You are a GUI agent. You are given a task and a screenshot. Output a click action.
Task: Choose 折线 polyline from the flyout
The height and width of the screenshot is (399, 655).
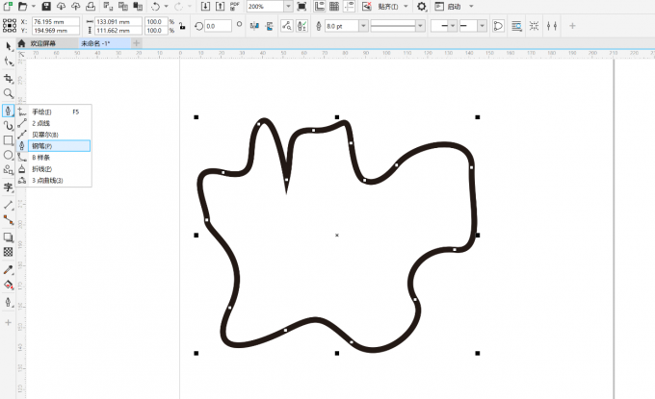coord(54,169)
